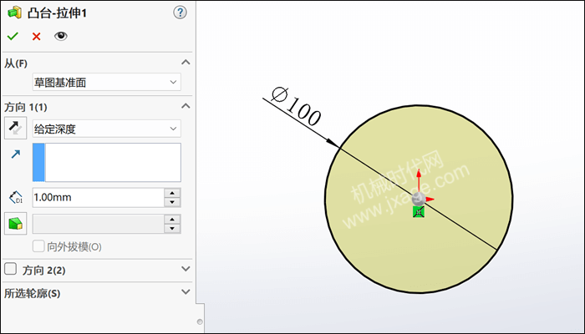The width and height of the screenshot is (585, 334).
Task: Collapse the 方向 1(1) section
Action: point(186,106)
